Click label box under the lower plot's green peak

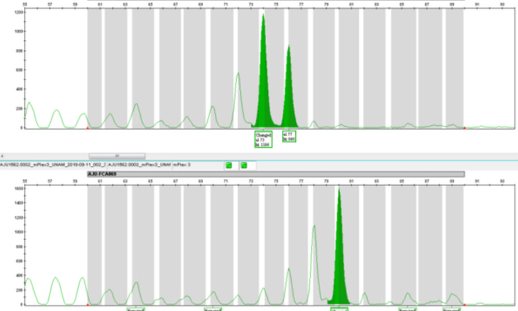(x=339, y=309)
